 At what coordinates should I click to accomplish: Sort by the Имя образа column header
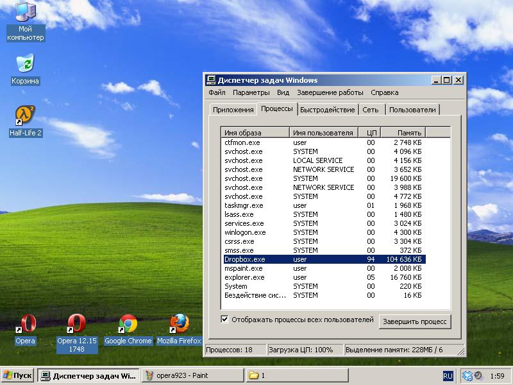pos(255,133)
